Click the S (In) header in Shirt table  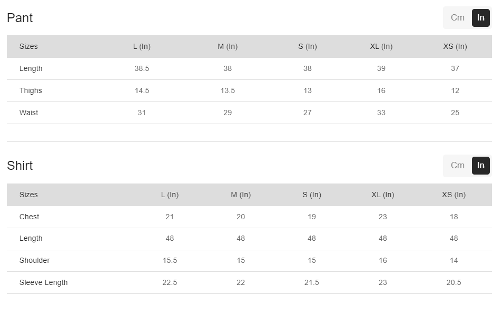tap(312, 195)
